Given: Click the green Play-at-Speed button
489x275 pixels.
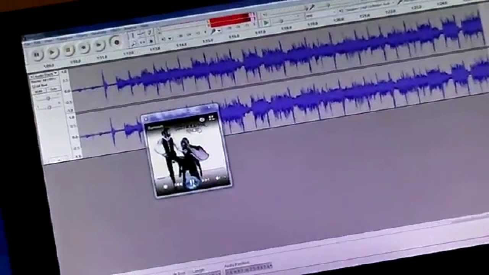Looking at the screenshot, I should pos(266,23).
